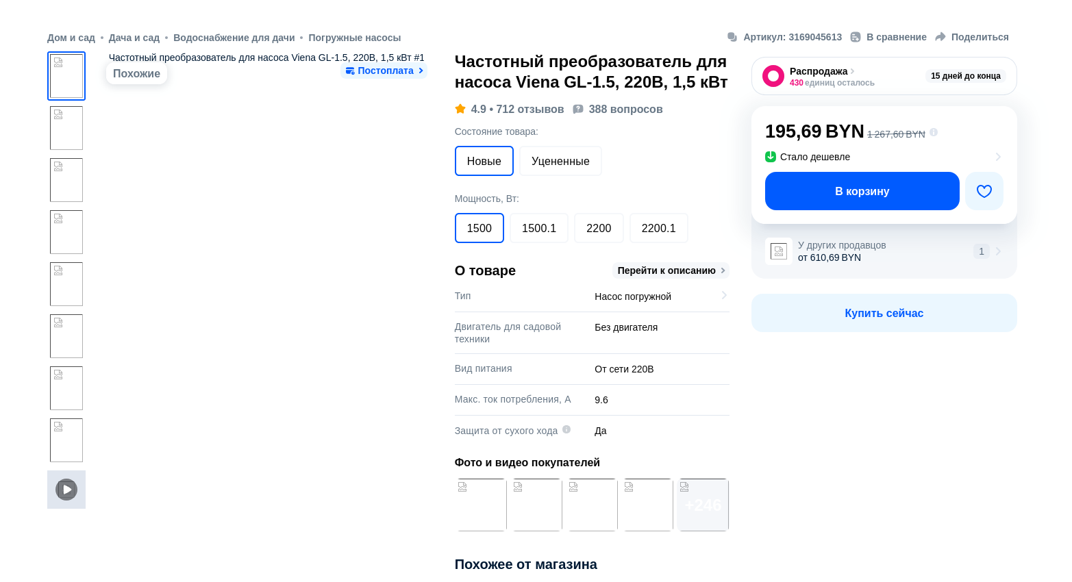Screen dimensions: 1072x582
Task: Open the +246 buyer photos thumbnail
Action: pyautogui.click(x=703, y=505)
